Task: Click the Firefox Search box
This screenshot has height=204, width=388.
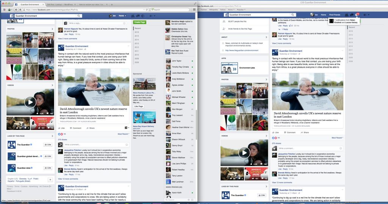Action: pyautogui.click(x=170, y=9)
